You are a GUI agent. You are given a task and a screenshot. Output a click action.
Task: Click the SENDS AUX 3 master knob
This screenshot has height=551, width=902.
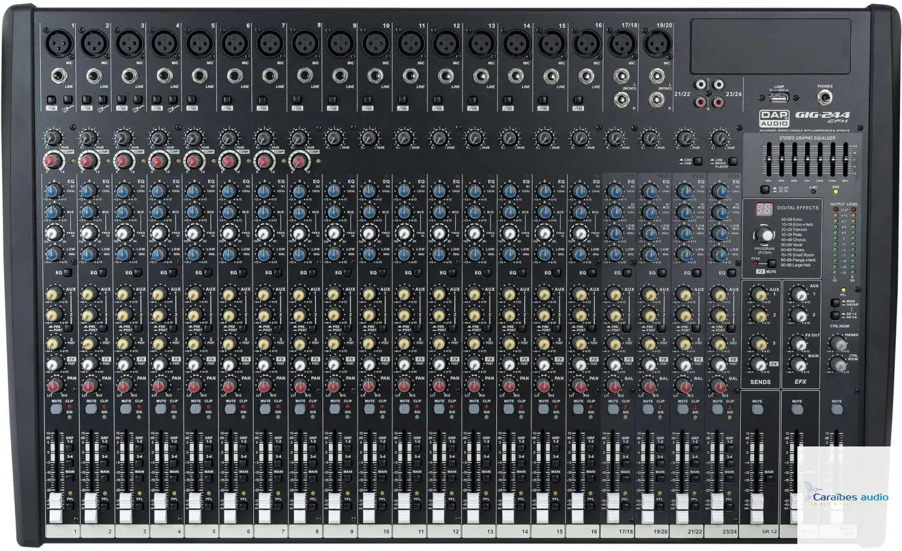(x=759, y=344)
